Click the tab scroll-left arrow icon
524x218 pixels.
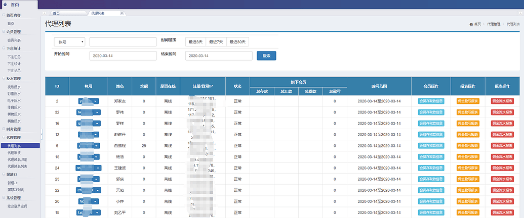45,13
